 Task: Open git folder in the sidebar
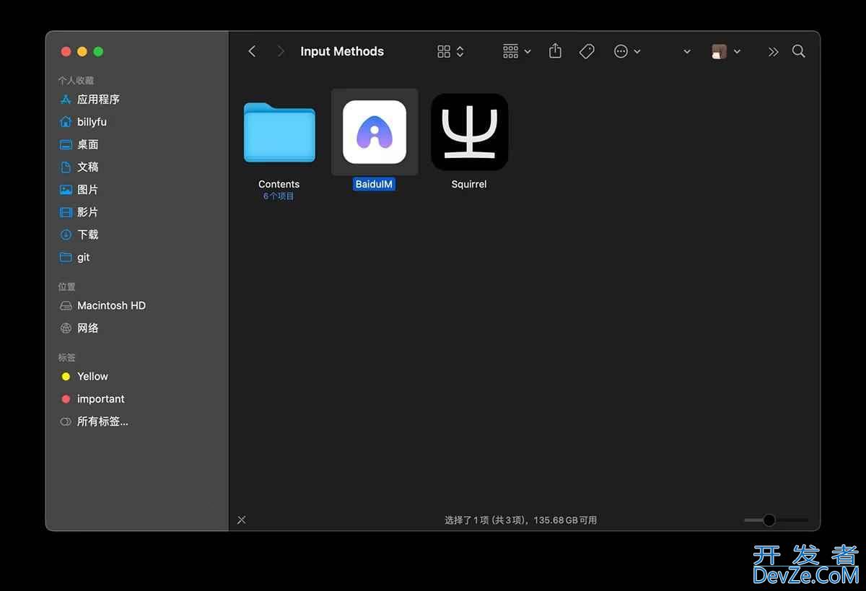click(74, 257)
